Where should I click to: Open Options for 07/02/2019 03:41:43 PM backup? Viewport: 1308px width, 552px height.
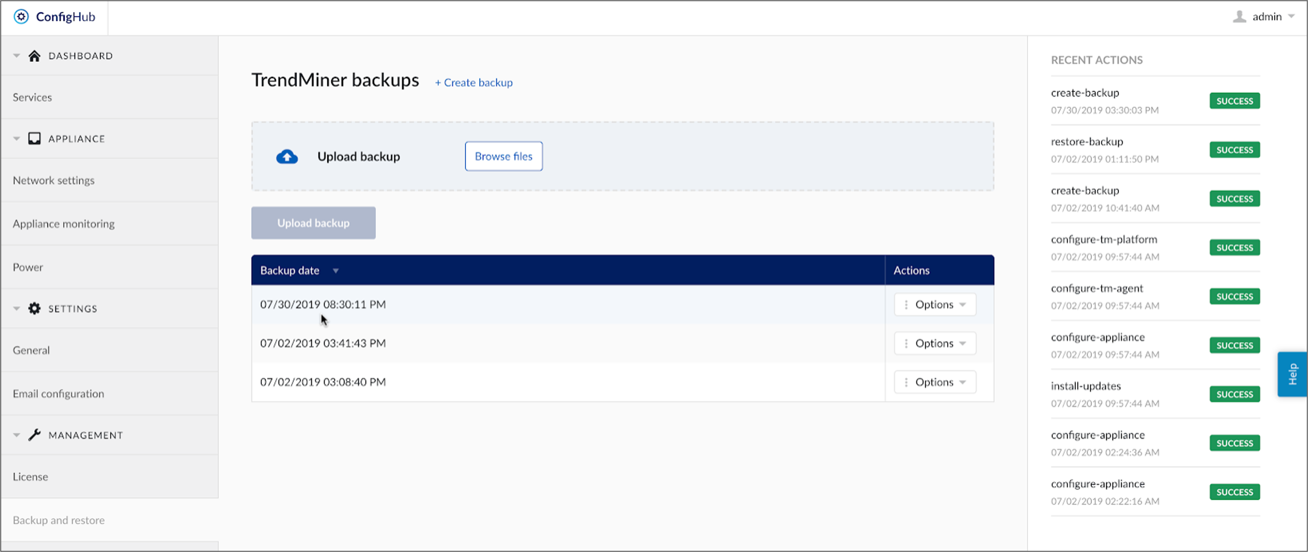[935, 343]
